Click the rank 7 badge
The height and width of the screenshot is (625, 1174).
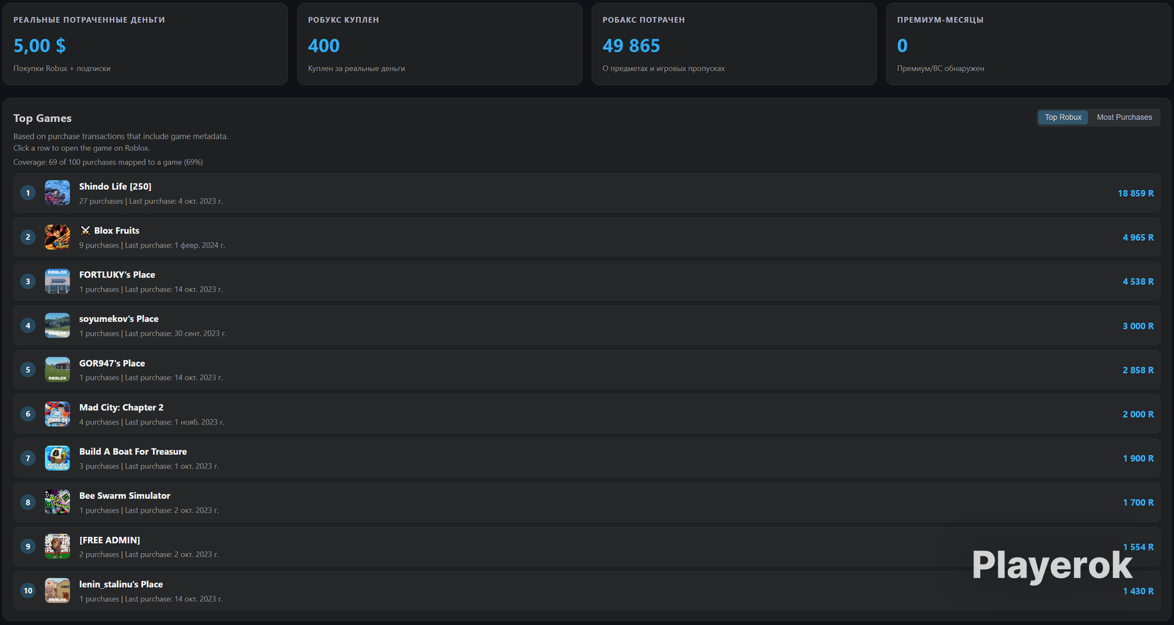coord(27,458)
